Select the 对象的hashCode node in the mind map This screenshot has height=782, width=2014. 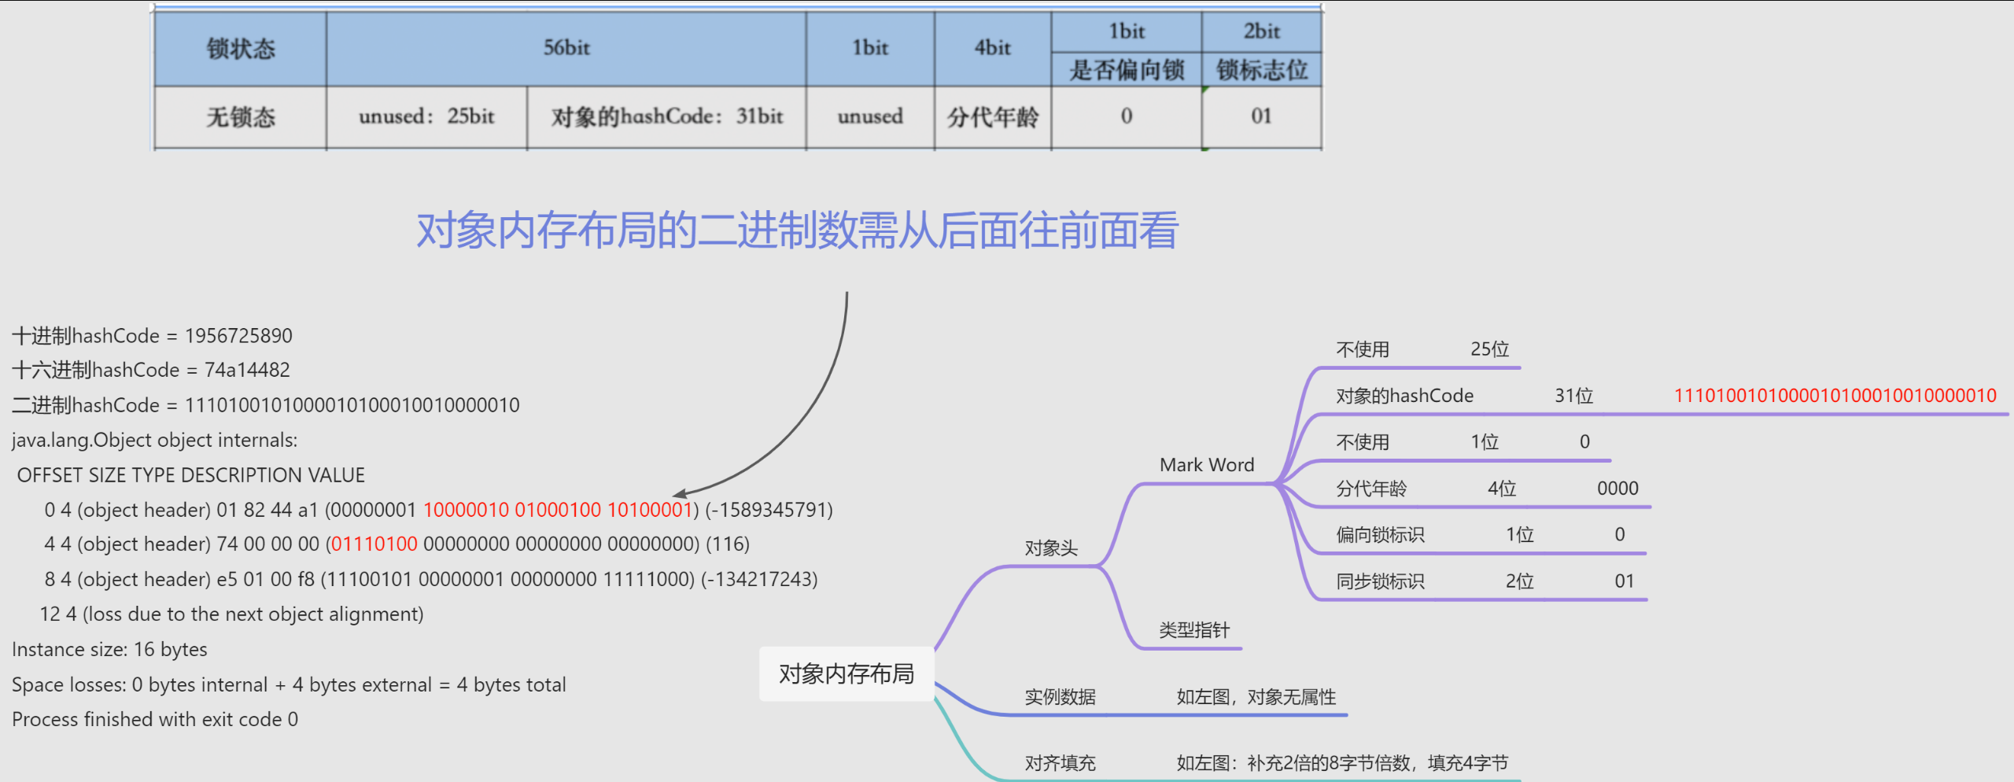click(1404, 396)
